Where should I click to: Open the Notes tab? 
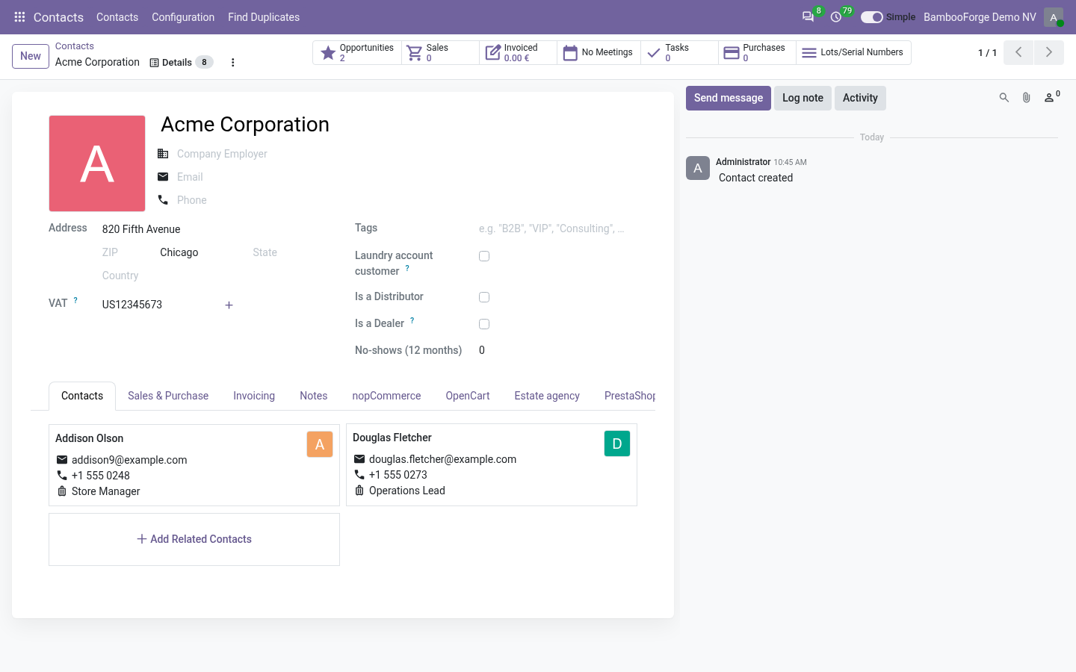[314, 396]
